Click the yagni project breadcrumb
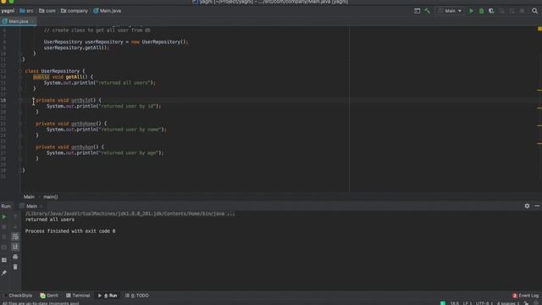 [8, 11]
